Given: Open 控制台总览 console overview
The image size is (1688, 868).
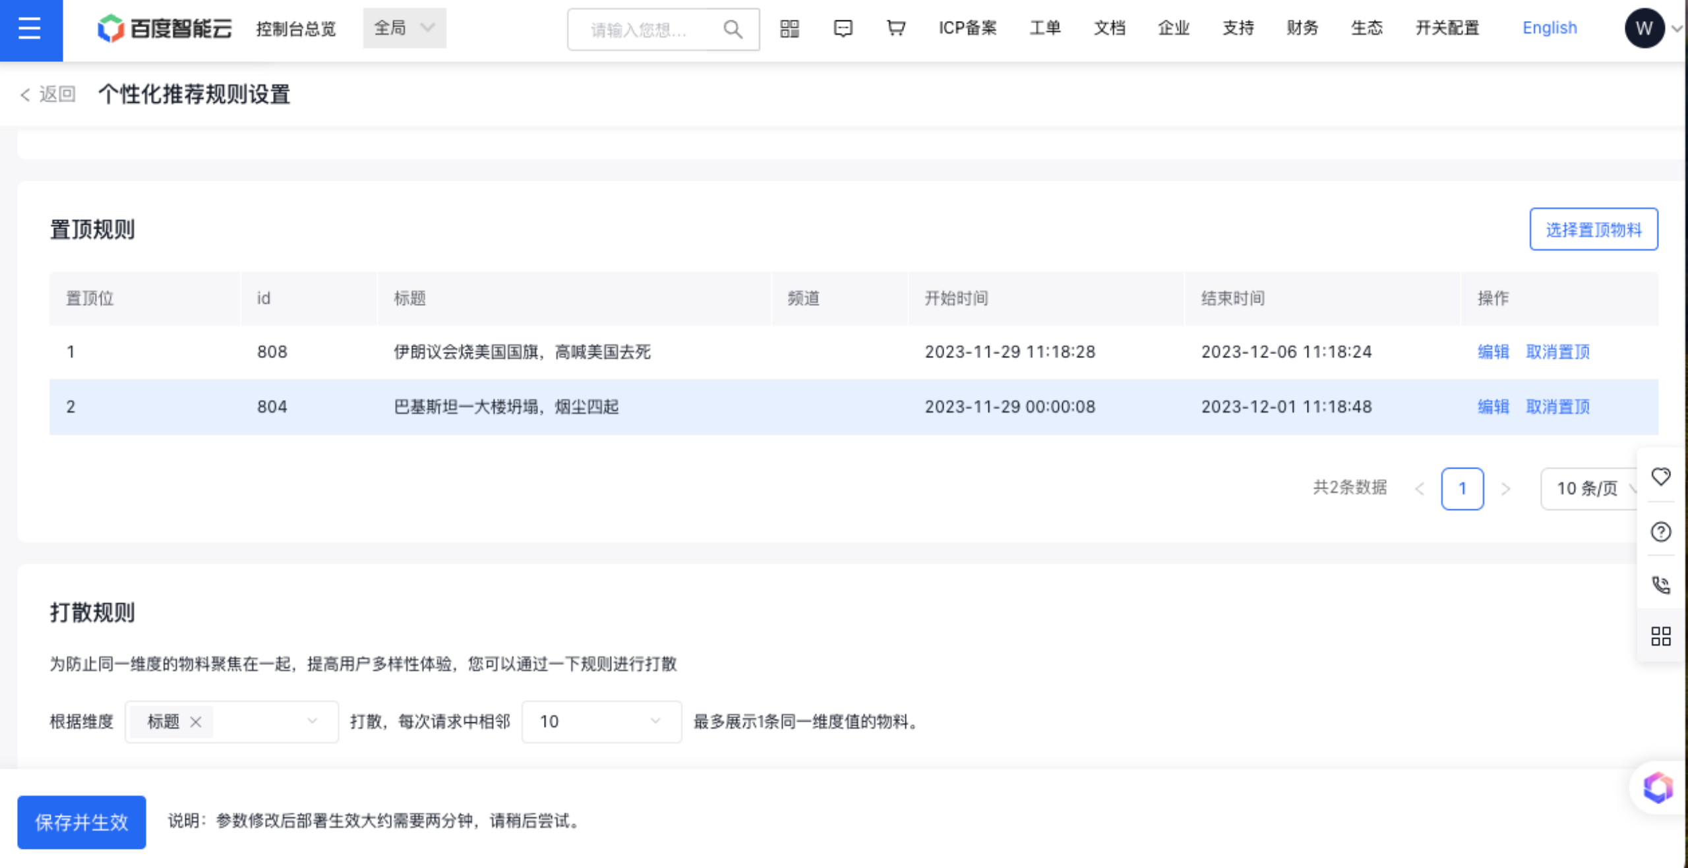Looking at the screenshot, I should (x=296, y=29).
